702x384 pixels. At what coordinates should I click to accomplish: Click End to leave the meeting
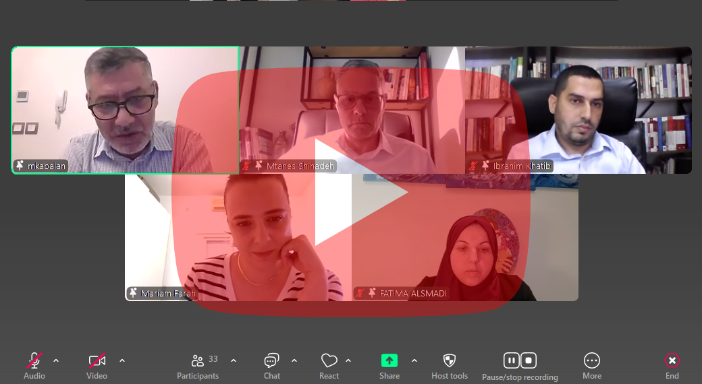pyautogui.click(x=672, y=366)
